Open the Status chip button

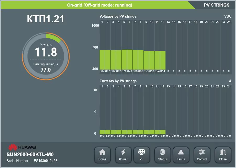tap(163, 155)
